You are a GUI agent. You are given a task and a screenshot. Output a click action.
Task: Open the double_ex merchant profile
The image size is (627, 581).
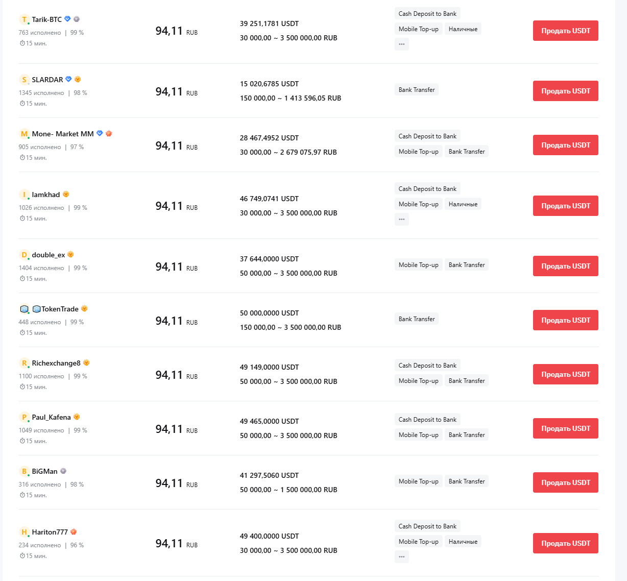click(49, 255)
